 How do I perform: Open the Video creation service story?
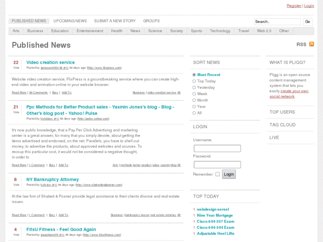pos(51,63)
